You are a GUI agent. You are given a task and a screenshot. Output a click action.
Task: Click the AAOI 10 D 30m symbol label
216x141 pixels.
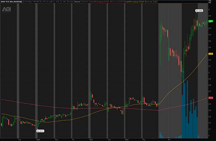(11, 2)
